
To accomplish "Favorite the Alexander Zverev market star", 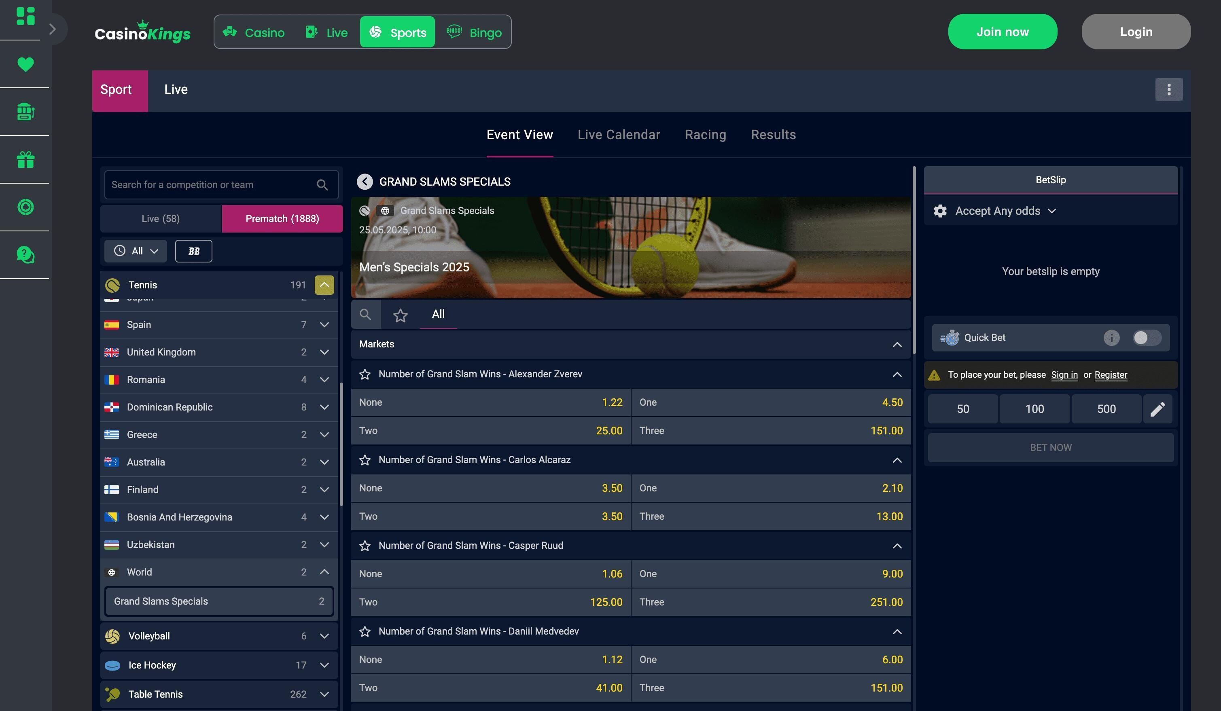I will tap(365, 375).
